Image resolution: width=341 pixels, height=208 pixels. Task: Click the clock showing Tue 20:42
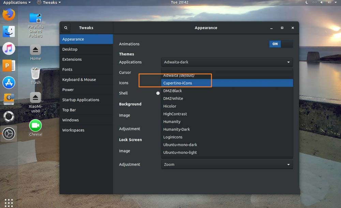[x=179, y=2]
